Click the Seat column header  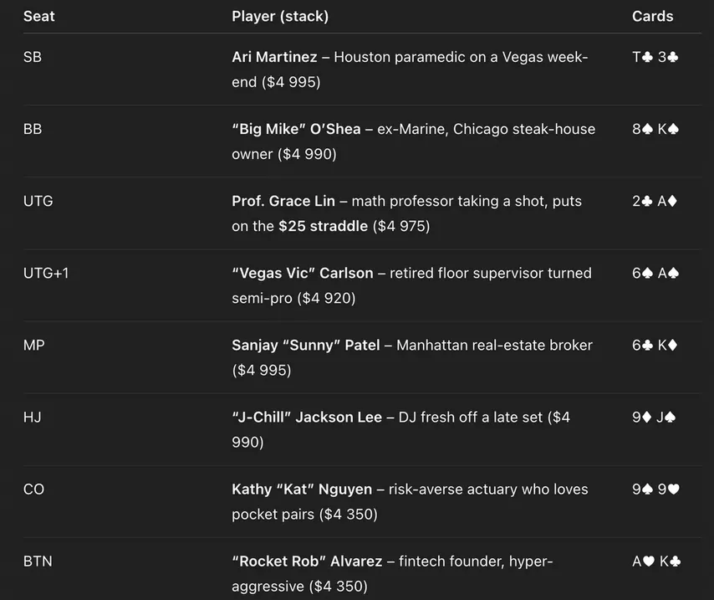pyautogui.click(x=38, y=17)
